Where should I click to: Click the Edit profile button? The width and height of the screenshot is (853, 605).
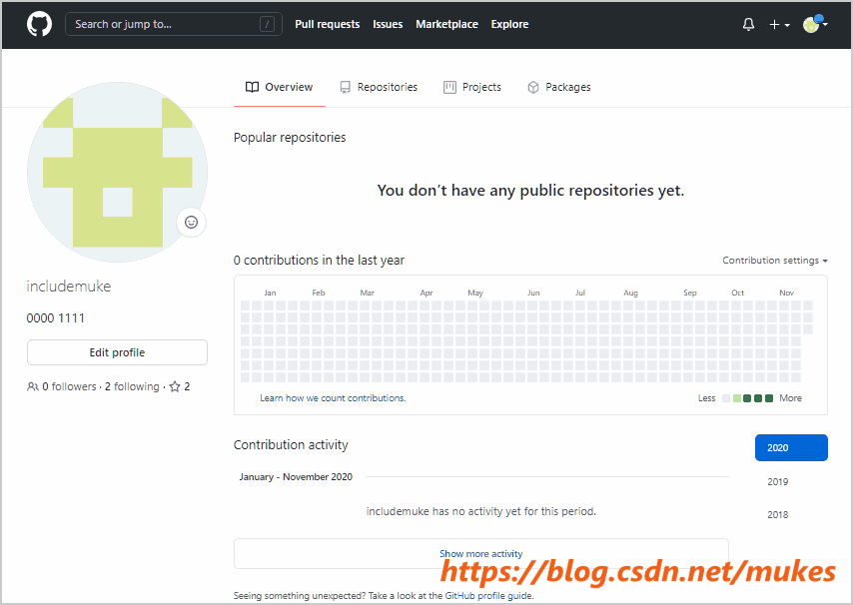pos(117,352)
